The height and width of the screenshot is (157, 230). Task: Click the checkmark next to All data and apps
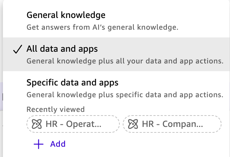(x=17, y=49)
